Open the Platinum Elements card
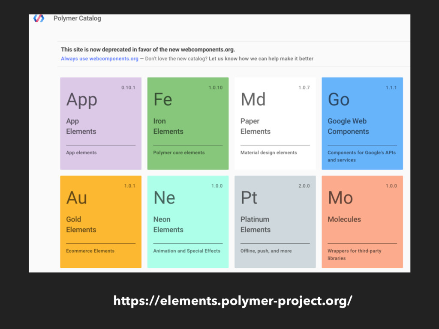 tap(275, 221)
